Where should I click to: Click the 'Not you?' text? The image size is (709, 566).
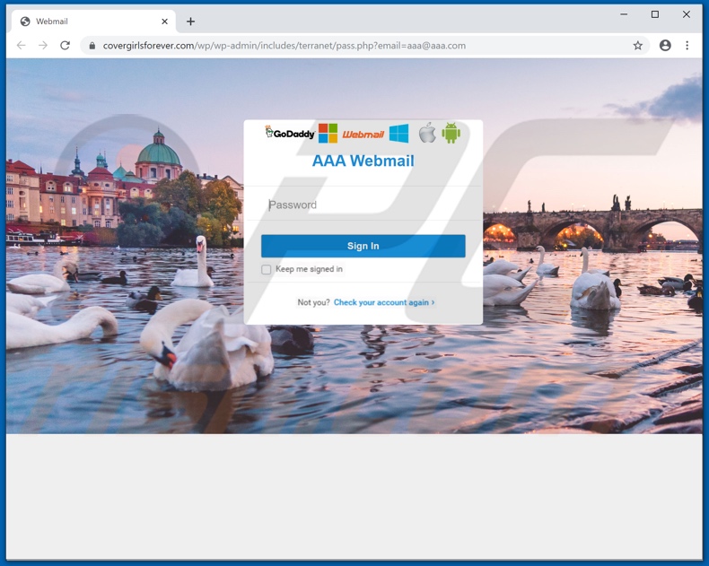click(313, 302)
